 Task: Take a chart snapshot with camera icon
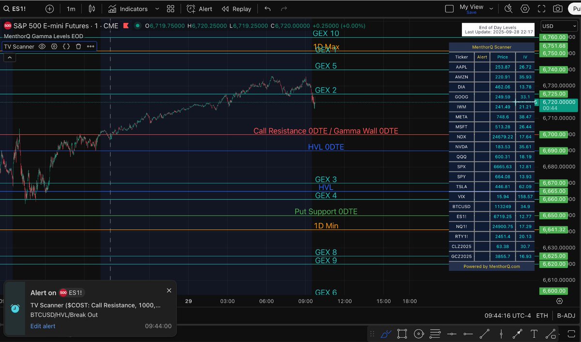click(x=558, y=9)
